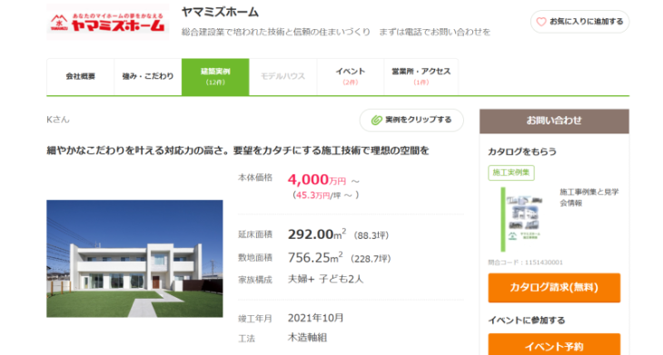
Task: Click the 756.25m² site area value
Action: tap(315, 257)
